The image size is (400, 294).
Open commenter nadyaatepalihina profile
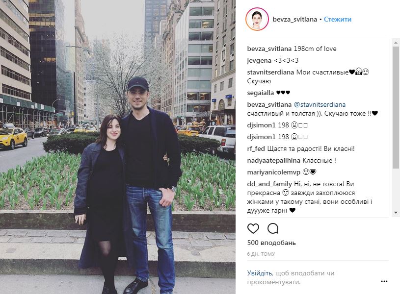click(273, 161)
